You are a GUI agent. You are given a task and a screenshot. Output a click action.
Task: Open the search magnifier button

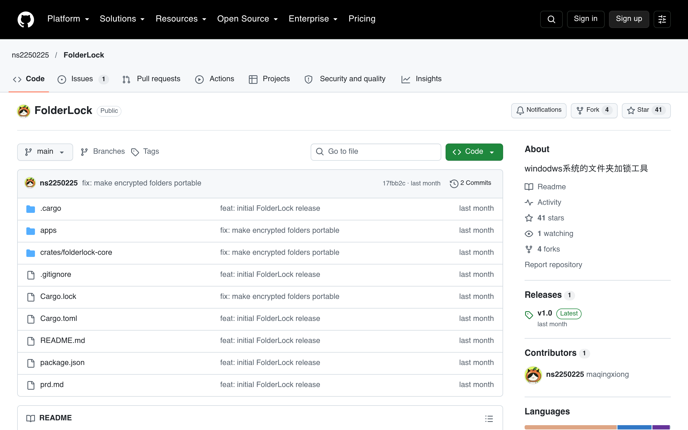pos(551,19)
